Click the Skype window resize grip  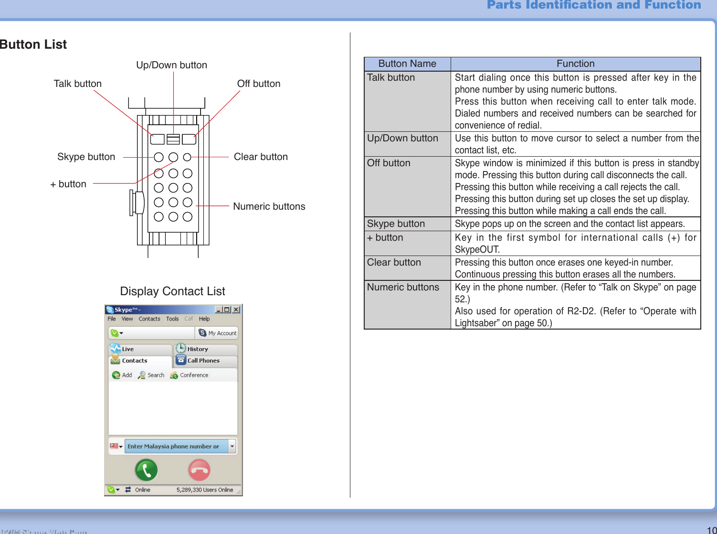pyautogui.click(x=239, y=491)
